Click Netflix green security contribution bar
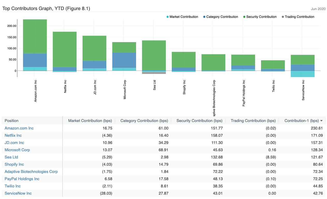 pyautogui.click(x=65, y=49)
